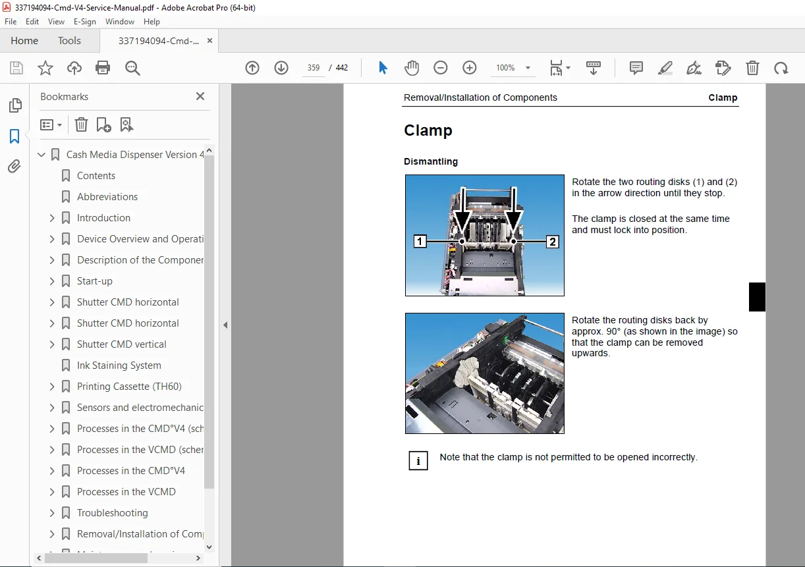This screenshot has width=805, height=567.
Task: Expand the Printing Cassette (TH60) bookmark
Action: click(52, 387)
